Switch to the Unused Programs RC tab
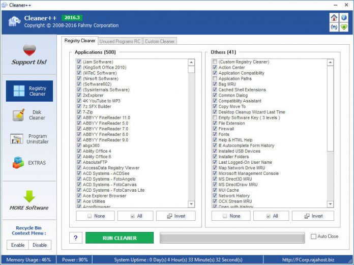The width and height of the screenshot is (354, 265). [x=120, y=41]
